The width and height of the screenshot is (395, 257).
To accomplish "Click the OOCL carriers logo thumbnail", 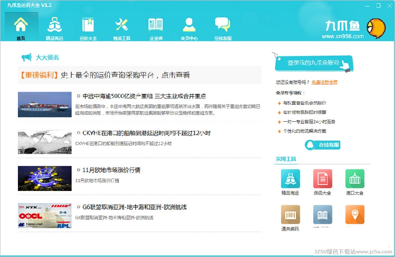I will click(x=45, y=216).
